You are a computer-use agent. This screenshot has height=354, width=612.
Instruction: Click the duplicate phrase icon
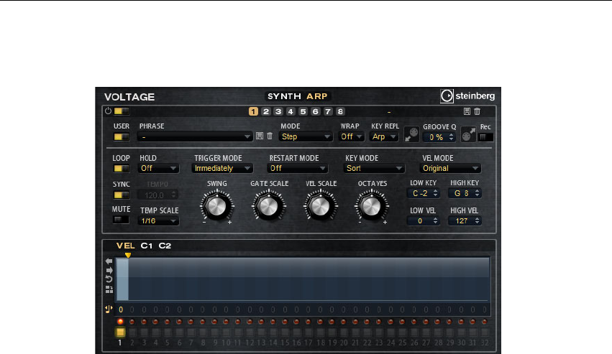(x=109, y=289)
